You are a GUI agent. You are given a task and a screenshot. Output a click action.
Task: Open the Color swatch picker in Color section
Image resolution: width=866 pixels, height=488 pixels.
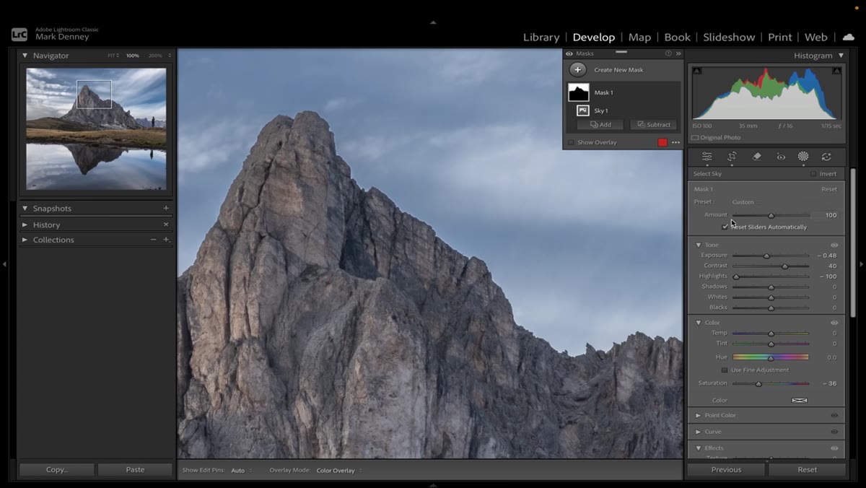coord(799,400)
